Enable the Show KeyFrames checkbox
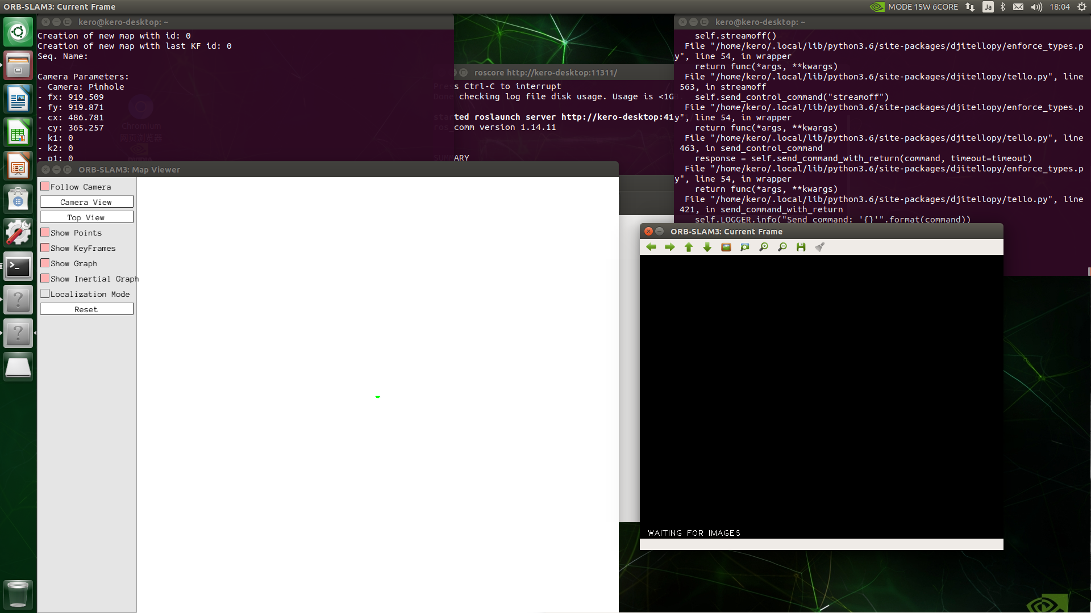 tap(45, 247)
